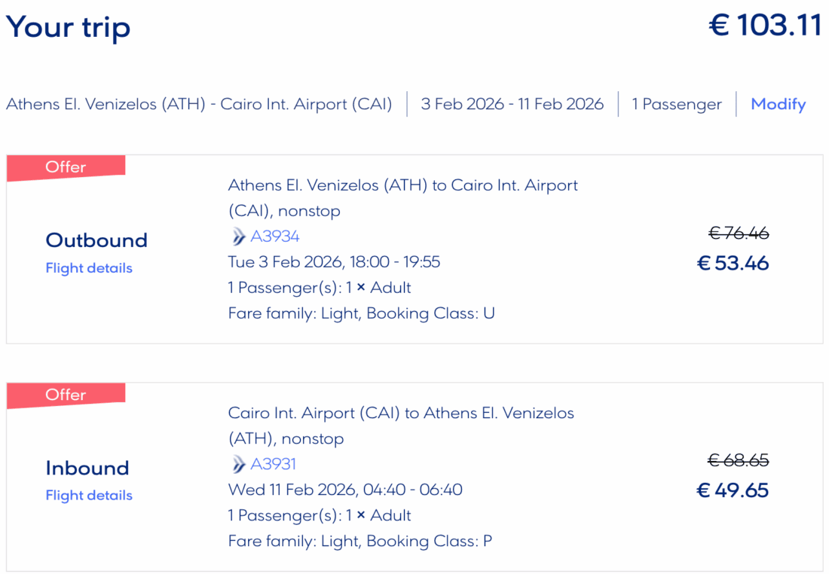The image size is (829, 574).
Task: Click the total trip price € 103.11
Action: click(x=765, y=26)
